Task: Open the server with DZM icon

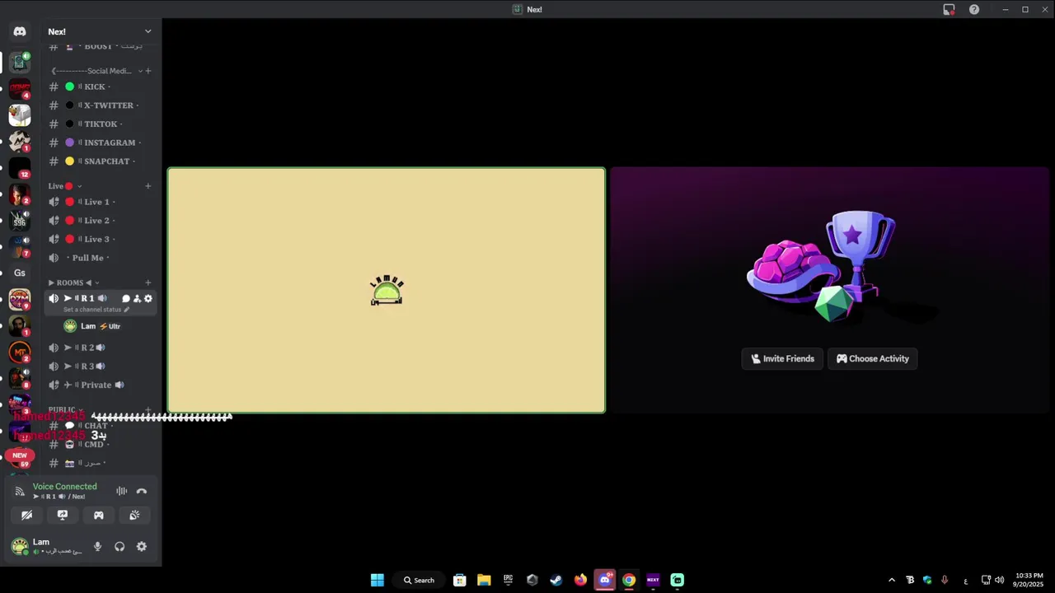Action: pos(20,299)
